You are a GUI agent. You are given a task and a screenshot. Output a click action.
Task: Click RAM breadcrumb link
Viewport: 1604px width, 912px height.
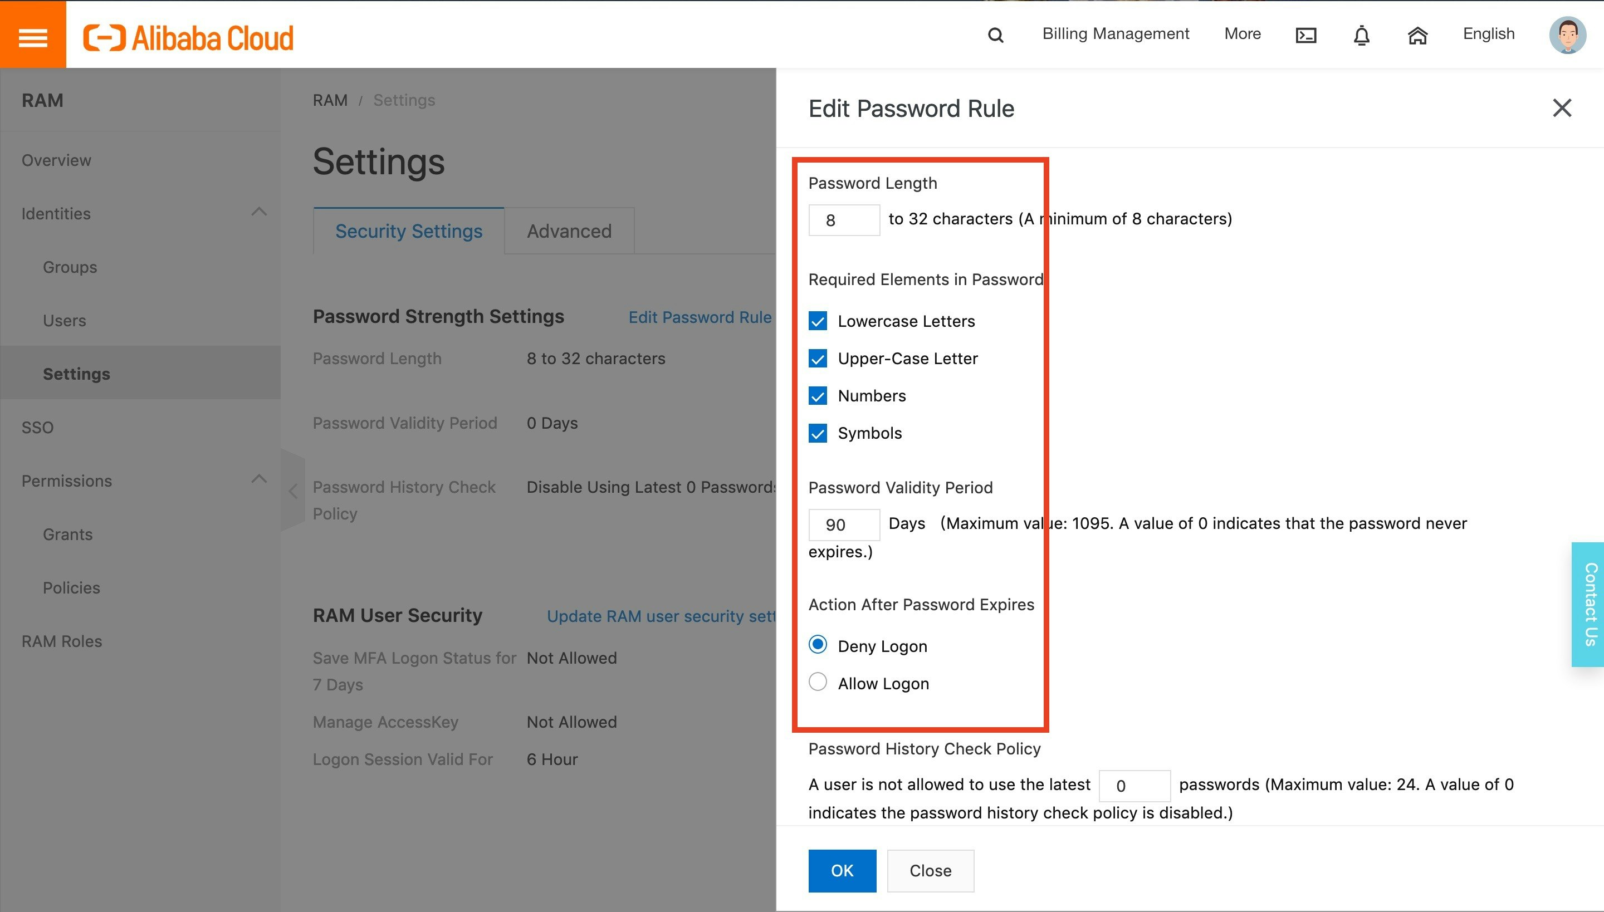click(x=330, y=100)
